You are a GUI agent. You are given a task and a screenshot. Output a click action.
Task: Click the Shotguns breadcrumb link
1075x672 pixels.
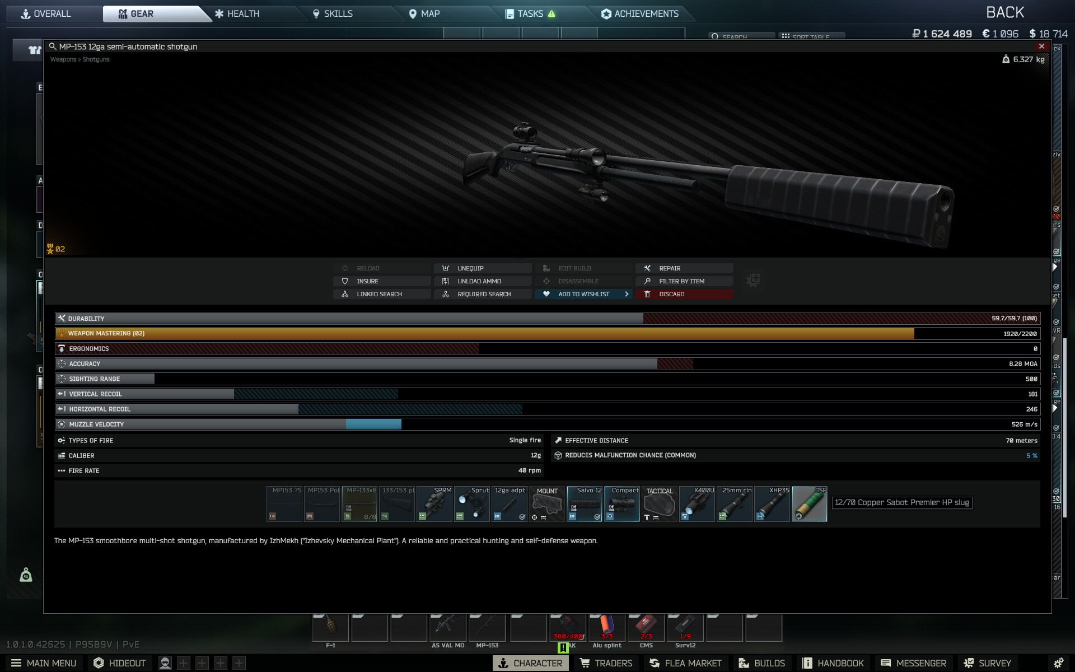(96, 59)
